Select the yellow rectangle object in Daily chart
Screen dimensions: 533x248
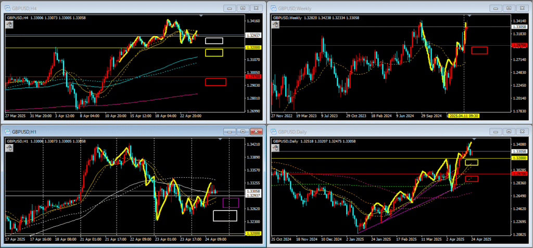click(472, 162)
